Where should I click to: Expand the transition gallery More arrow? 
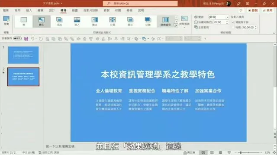(176, 26)
